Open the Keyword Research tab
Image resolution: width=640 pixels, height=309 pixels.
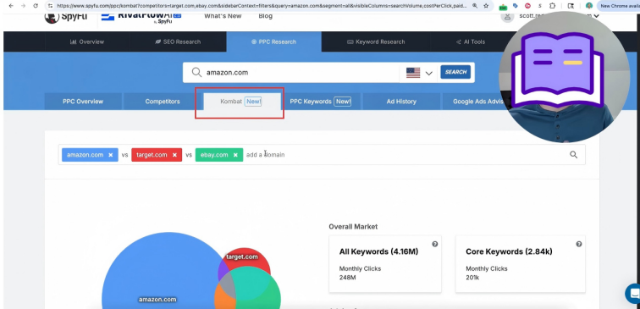point(376,41)
